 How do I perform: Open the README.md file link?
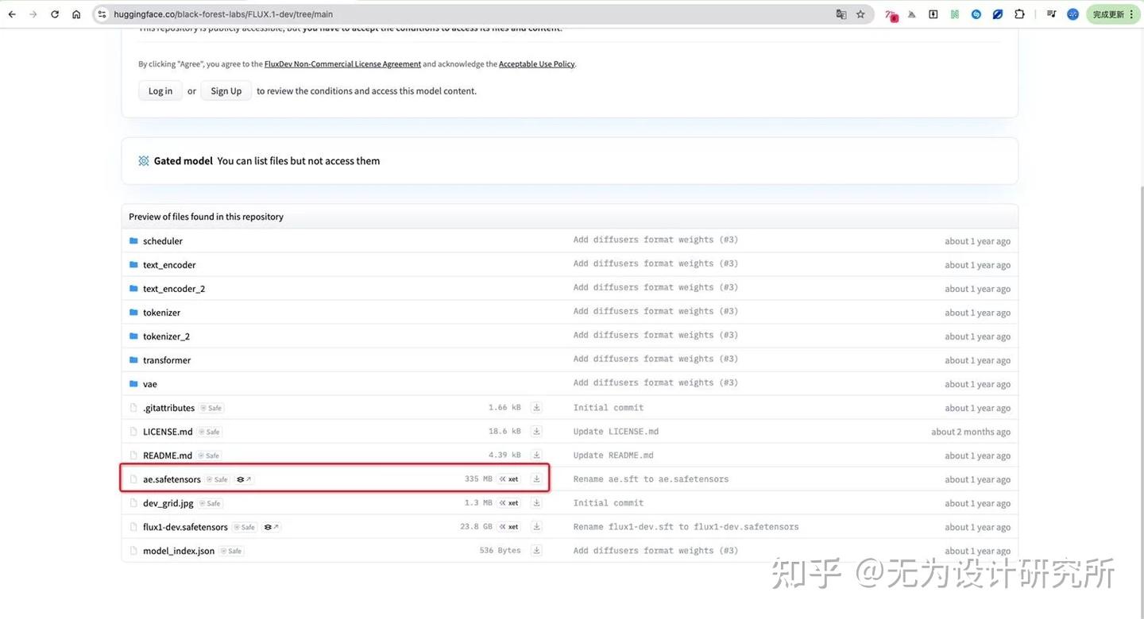(x=168, y=456)
